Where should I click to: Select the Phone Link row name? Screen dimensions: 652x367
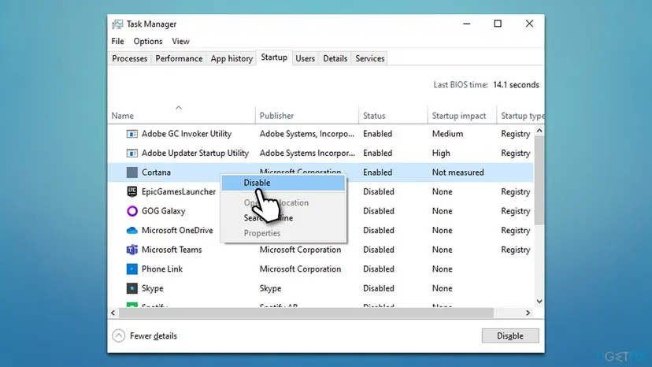pyautogui.click(x=162, y=269)
